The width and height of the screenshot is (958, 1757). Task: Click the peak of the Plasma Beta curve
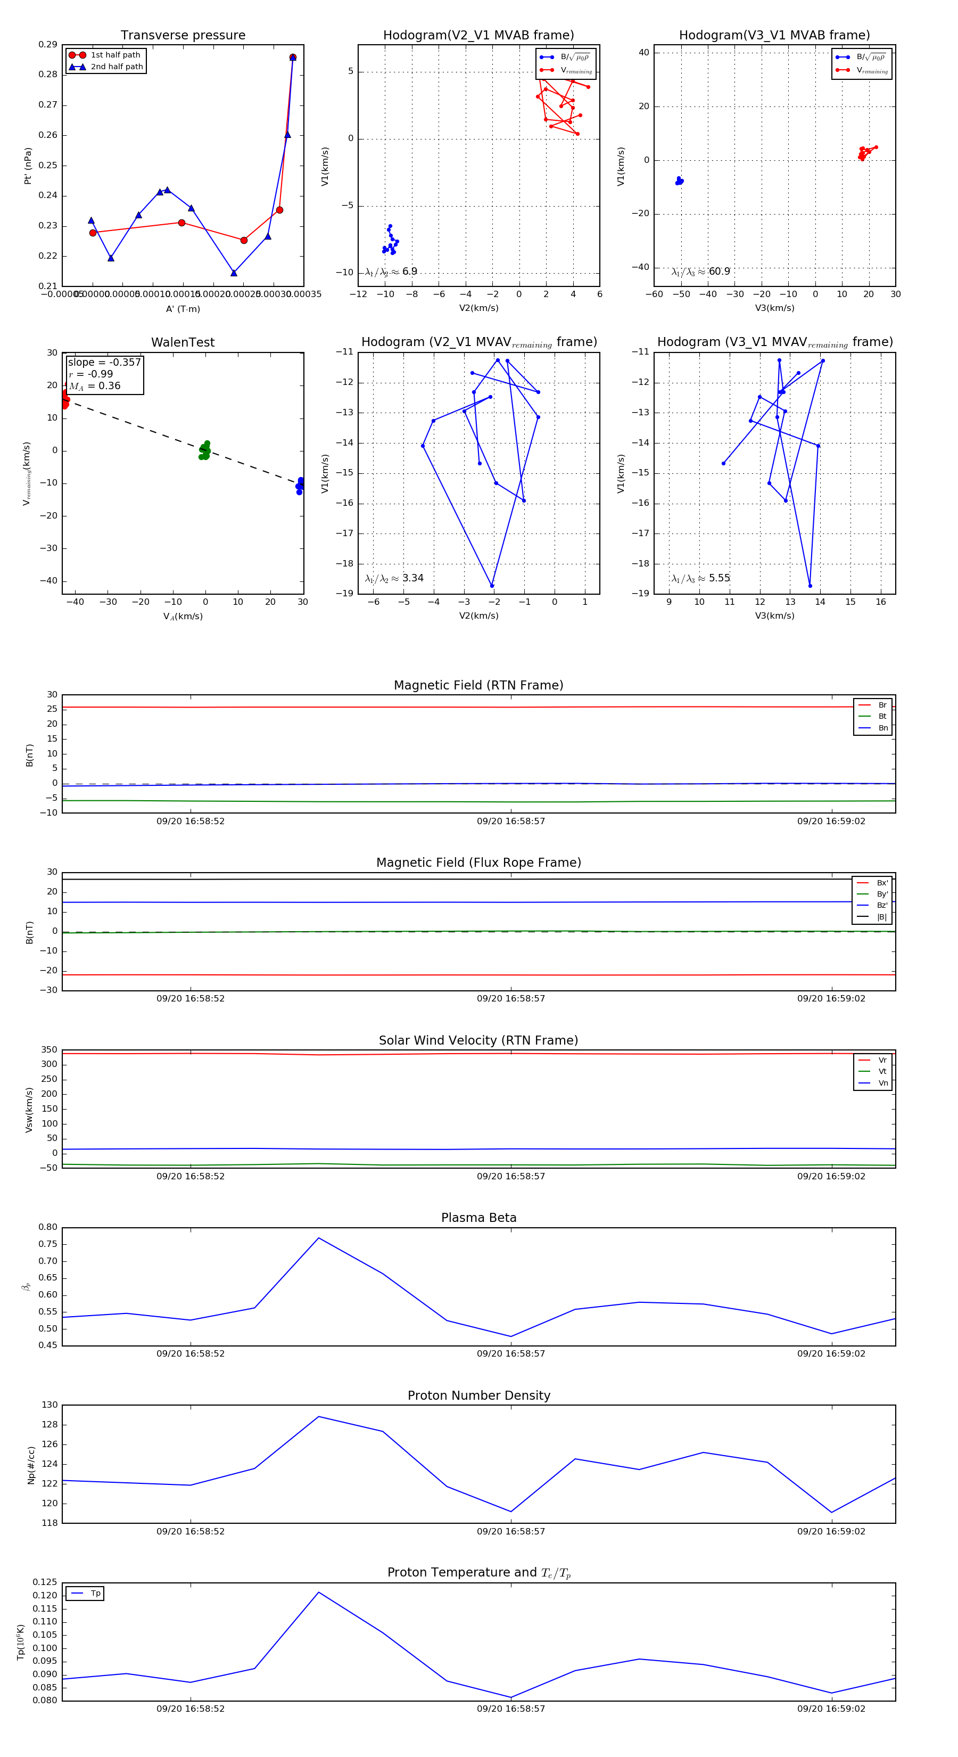pyautogui.click(x=318, y=1238)
